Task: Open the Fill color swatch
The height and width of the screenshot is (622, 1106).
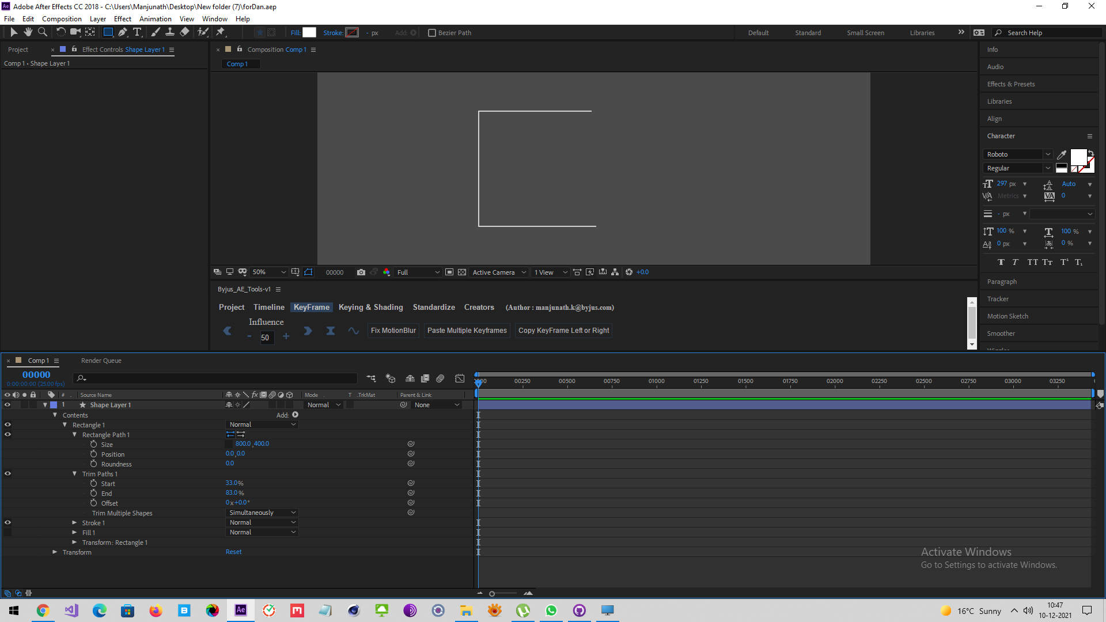Action: click(x=309, y=32)
